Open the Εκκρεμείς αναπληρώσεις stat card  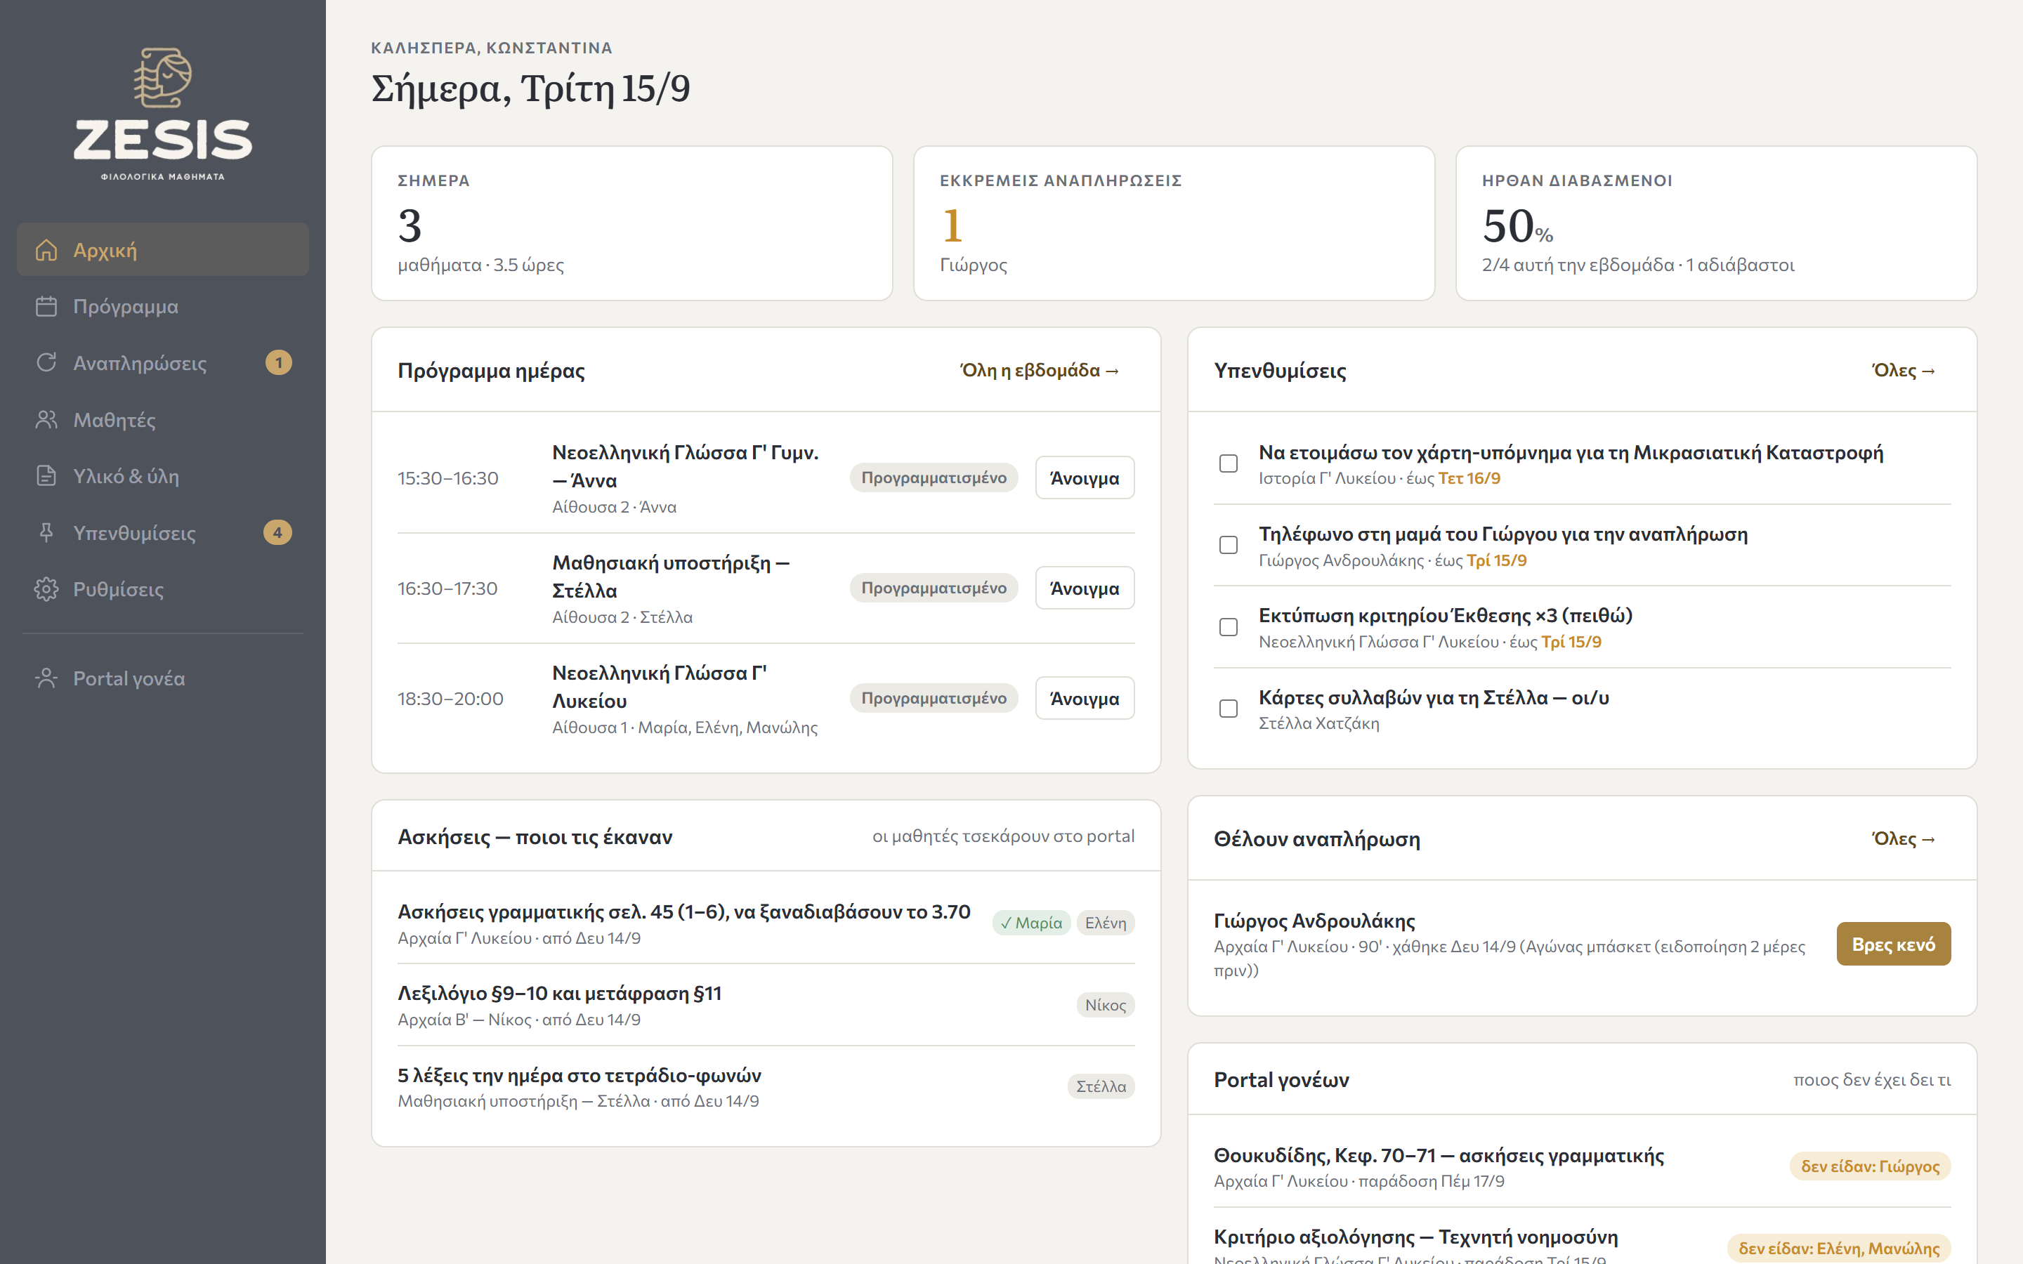tap(1174, 223)
